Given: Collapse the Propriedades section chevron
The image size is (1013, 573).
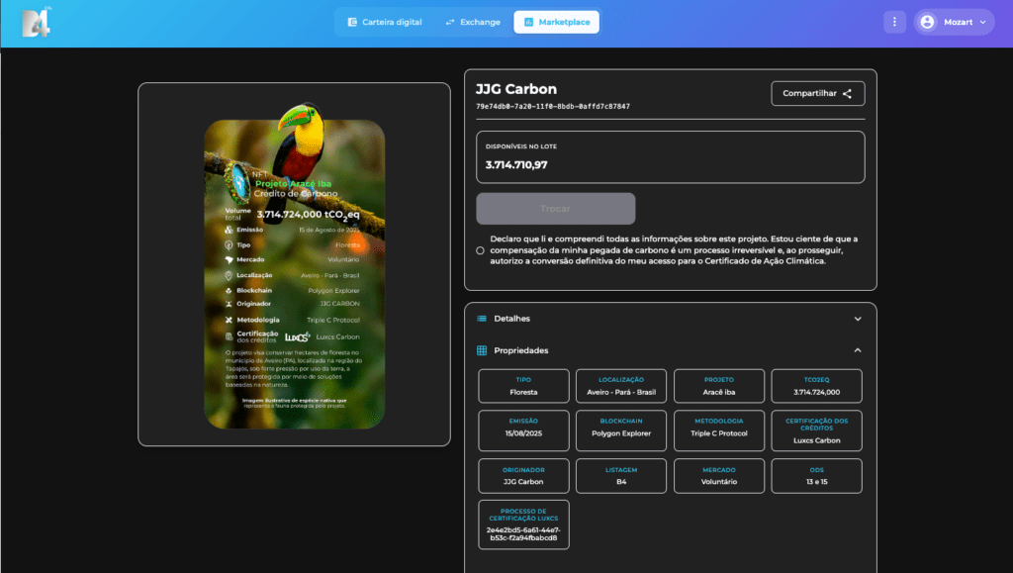Looking at the screenshot, I should click(858, 350).
